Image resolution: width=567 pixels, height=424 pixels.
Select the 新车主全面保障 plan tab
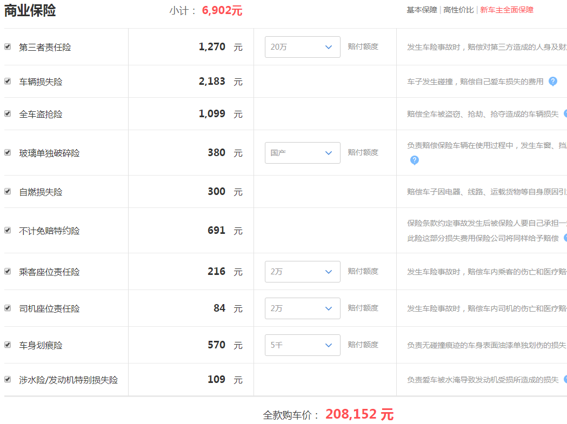tap(506, 10)
